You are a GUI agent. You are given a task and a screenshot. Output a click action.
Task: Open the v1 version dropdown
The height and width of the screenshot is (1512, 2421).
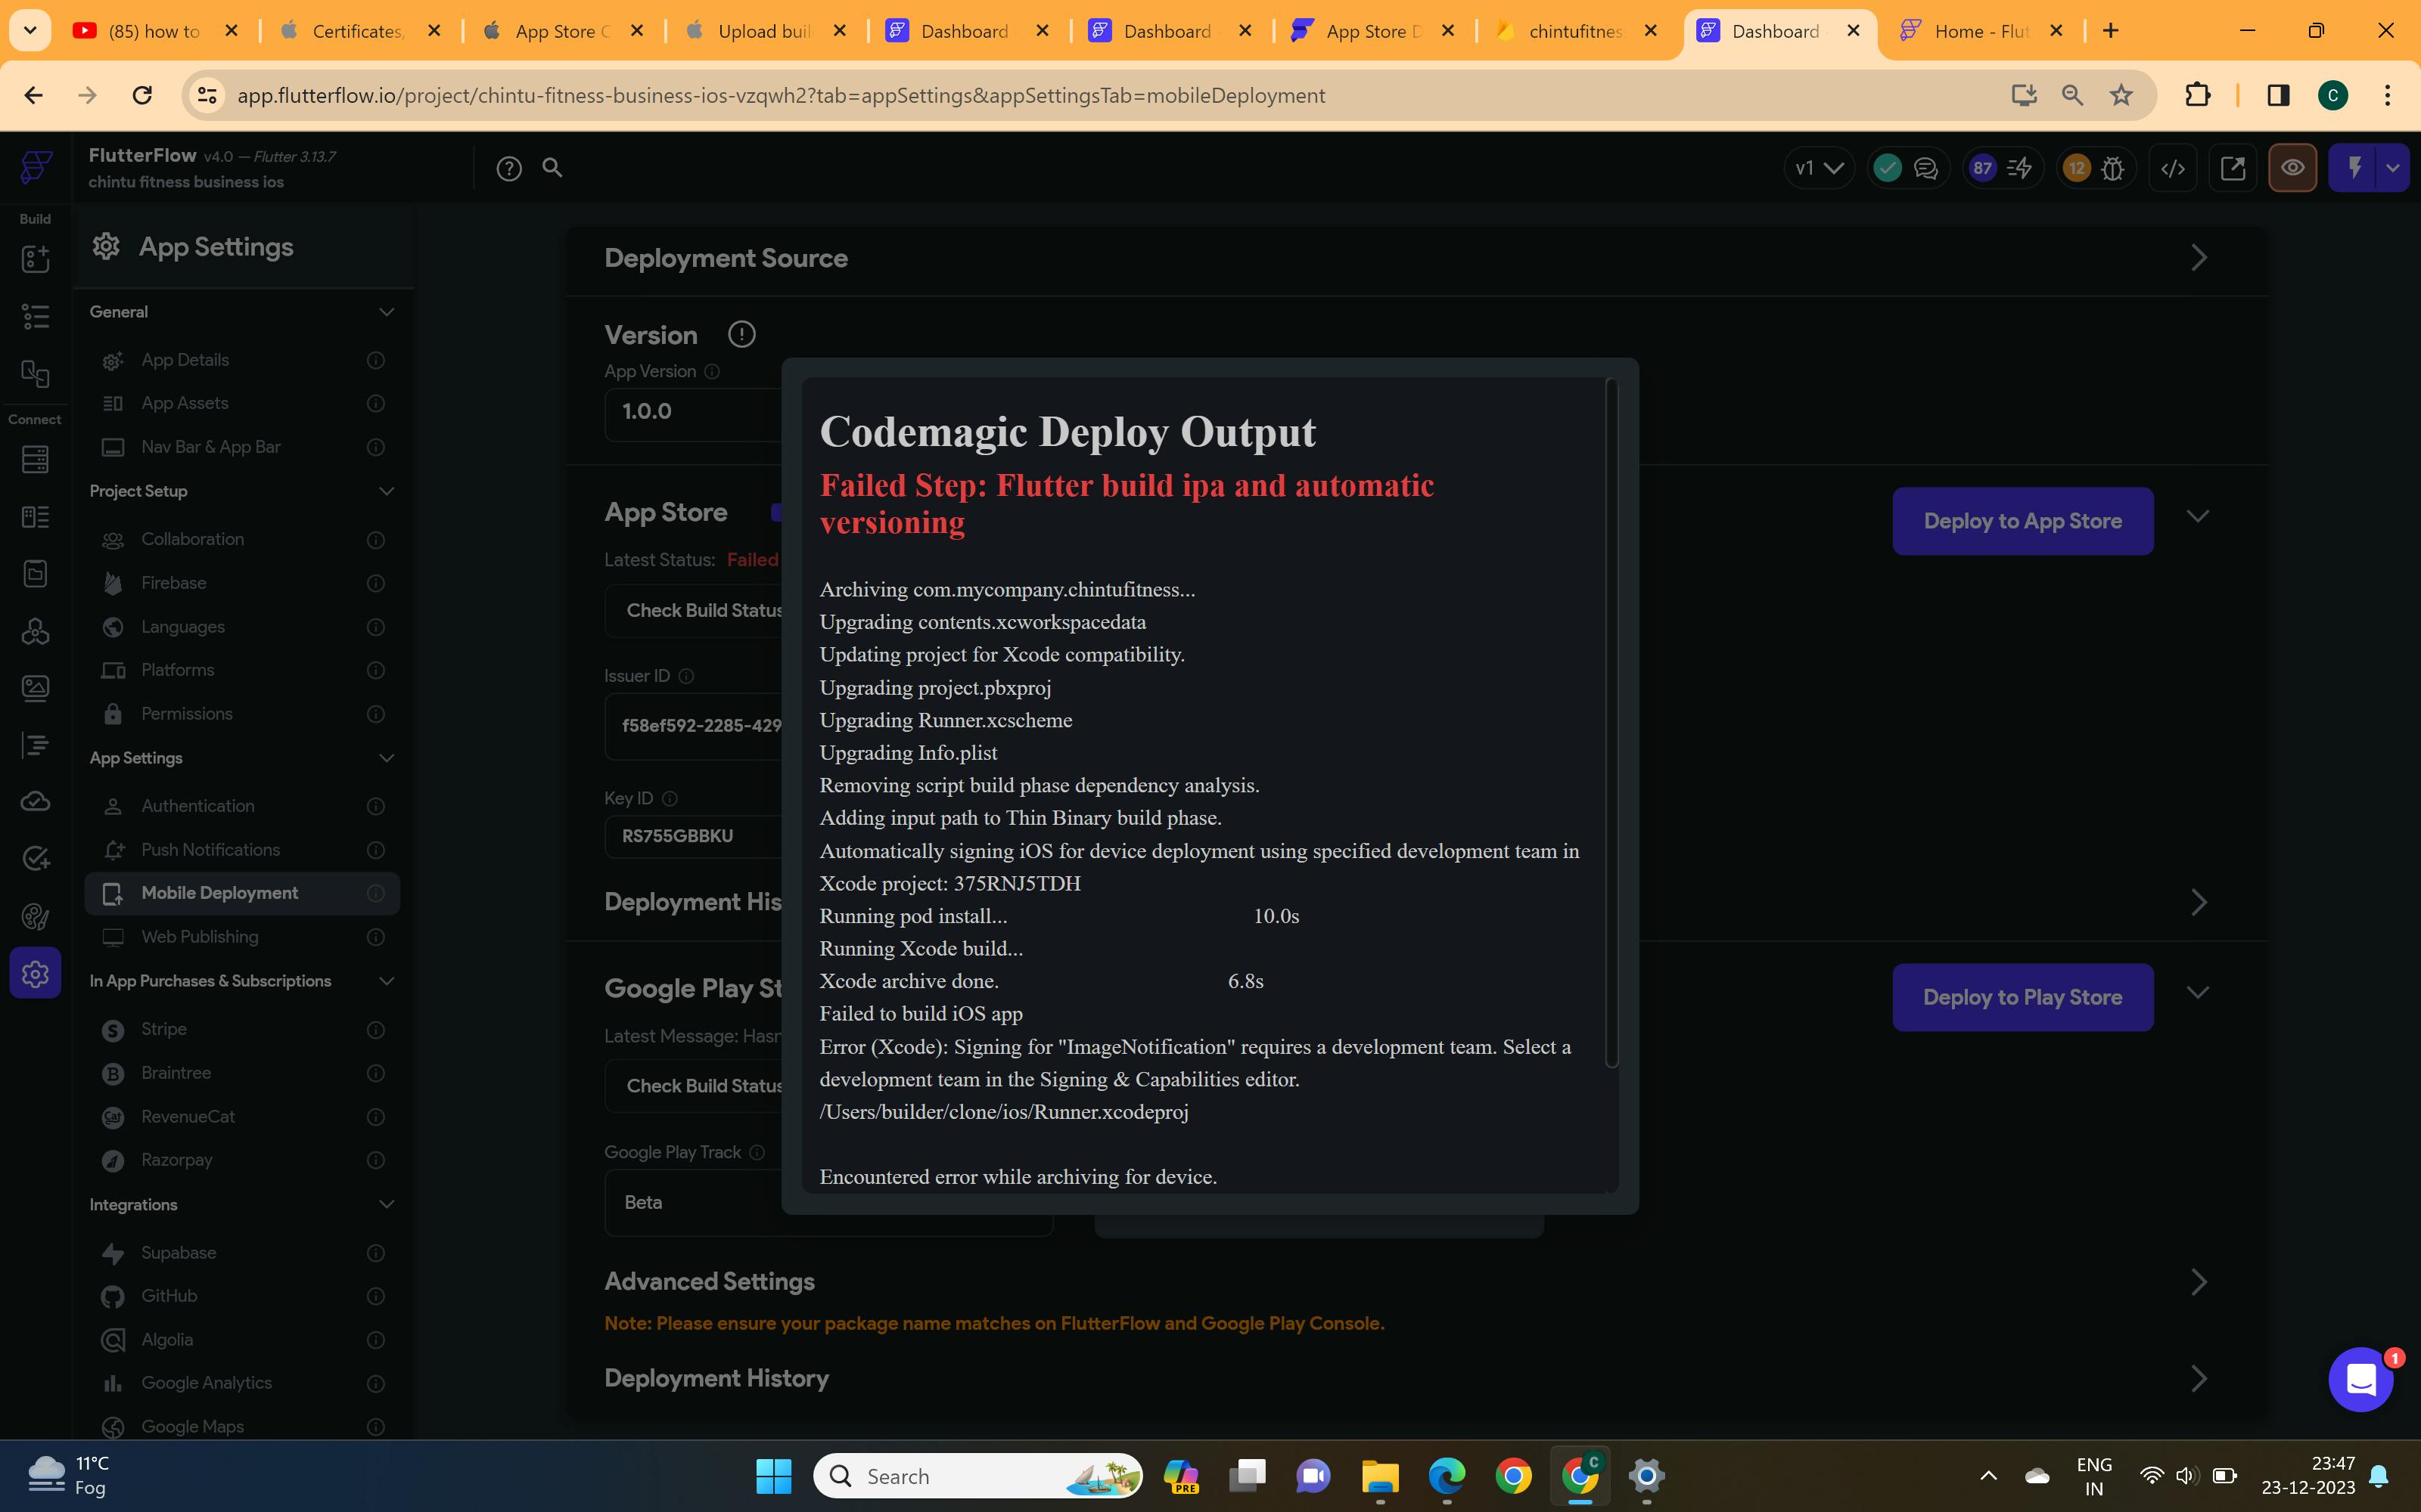click(x=1819, y=168)
